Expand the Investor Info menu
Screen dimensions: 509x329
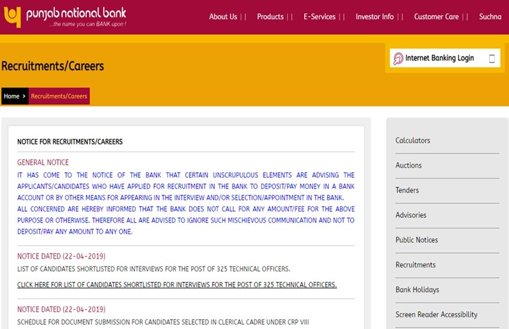point(374,17)
